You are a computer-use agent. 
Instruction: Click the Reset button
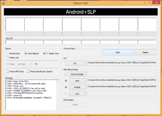145,53
